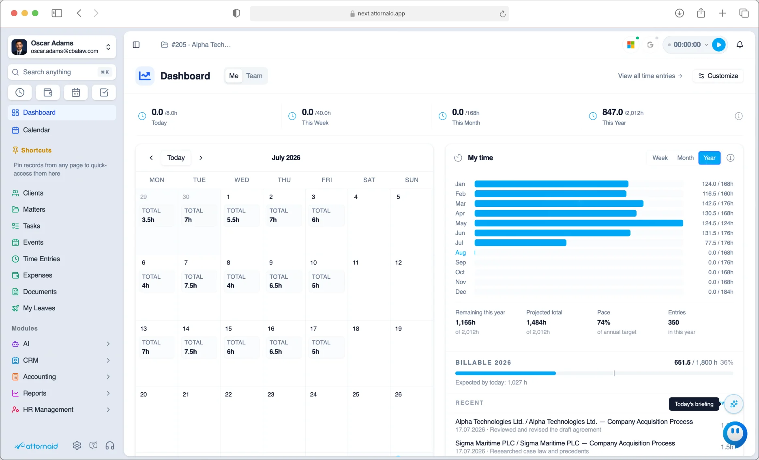
Task: Click the info icon beside This Year stats
Action: coord(739,116)
